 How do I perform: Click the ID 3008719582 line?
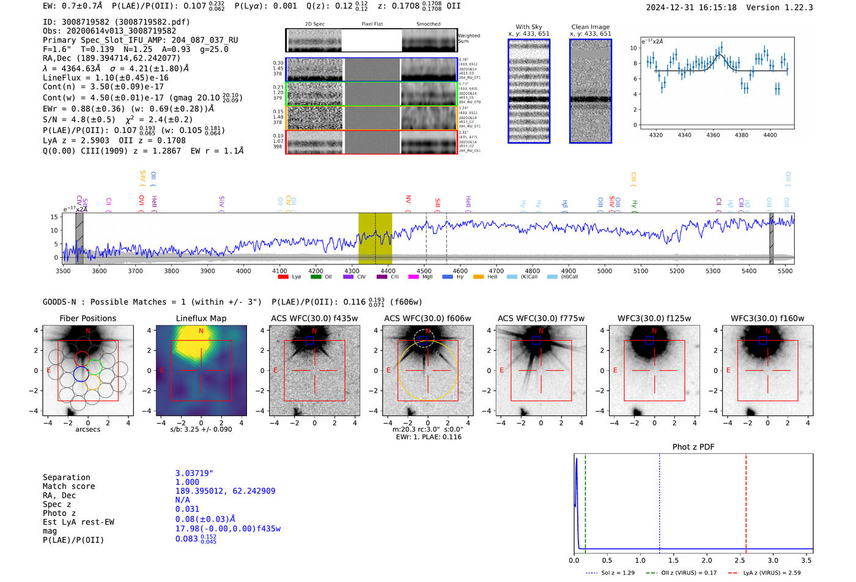coord(116,22)
